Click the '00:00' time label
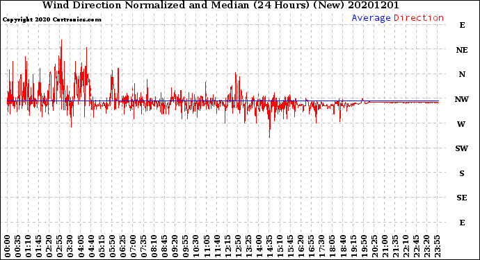 click(8, 246)
